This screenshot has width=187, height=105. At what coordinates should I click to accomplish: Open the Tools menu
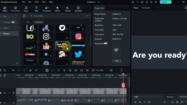(37, 2)
